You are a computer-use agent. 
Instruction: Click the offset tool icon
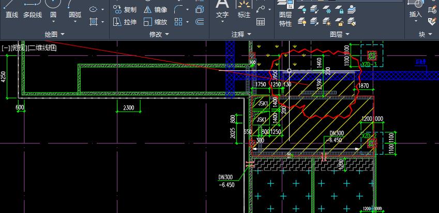tap(200, 22)
